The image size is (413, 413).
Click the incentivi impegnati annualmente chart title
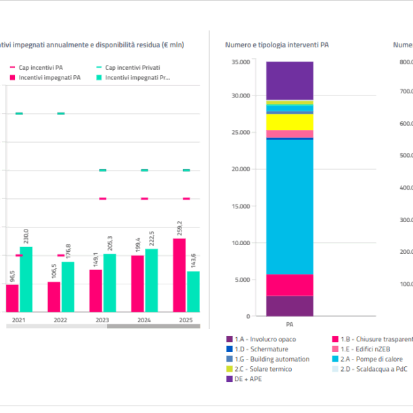tap(92, 45)
